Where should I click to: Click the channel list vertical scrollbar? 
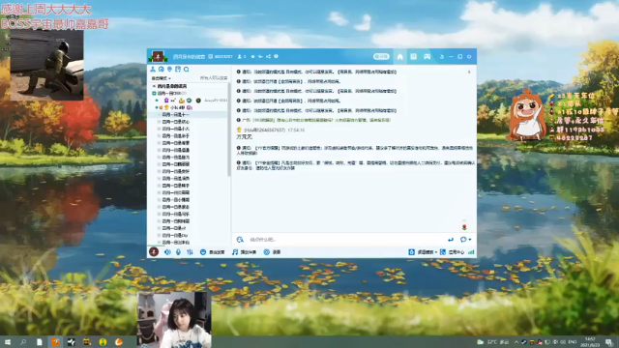[x=229, y=130]
